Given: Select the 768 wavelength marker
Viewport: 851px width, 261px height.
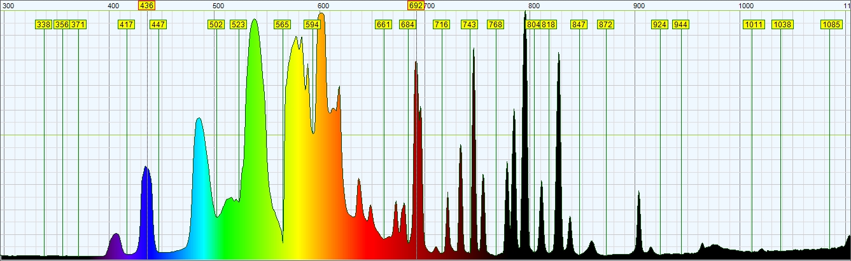Looking at the screenshot, I should (x=495, y=25).
